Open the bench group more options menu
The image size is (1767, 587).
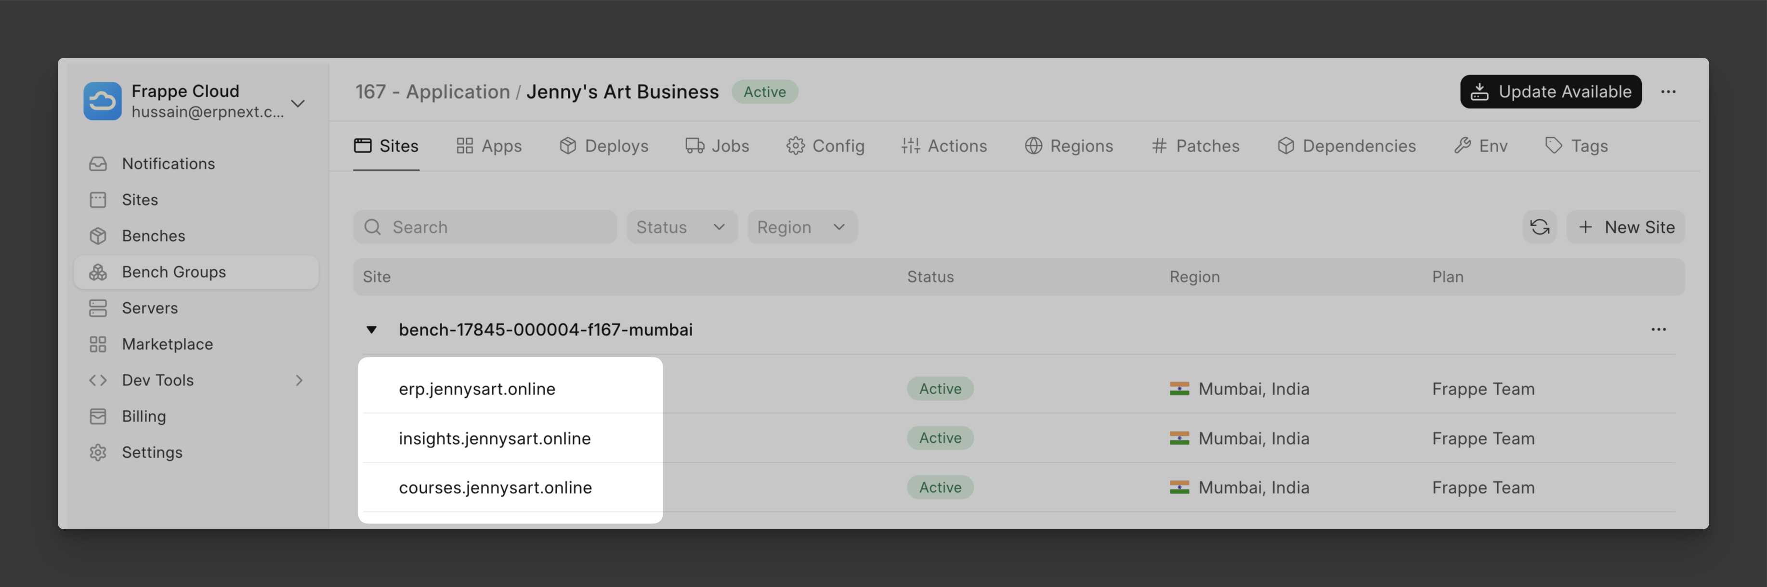[x=1668, y=91]
